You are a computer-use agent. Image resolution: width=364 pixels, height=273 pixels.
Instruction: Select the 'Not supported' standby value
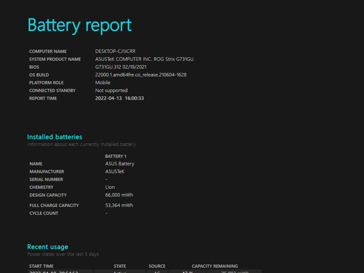pos(111,90)
